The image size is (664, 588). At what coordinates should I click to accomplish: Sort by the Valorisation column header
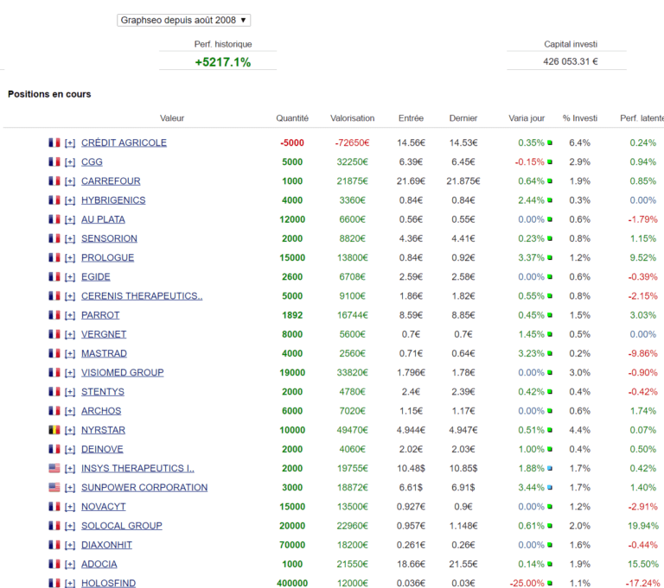tap(352, 118)
